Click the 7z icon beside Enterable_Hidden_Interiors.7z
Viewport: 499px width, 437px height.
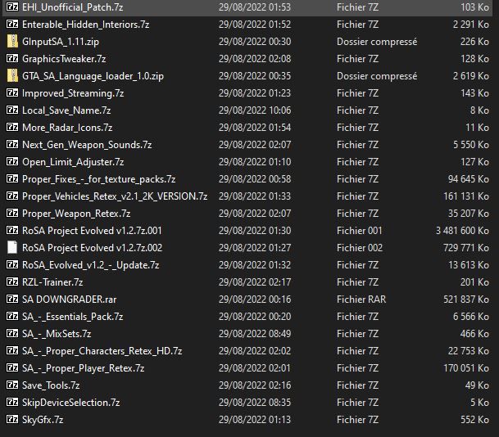12,24
